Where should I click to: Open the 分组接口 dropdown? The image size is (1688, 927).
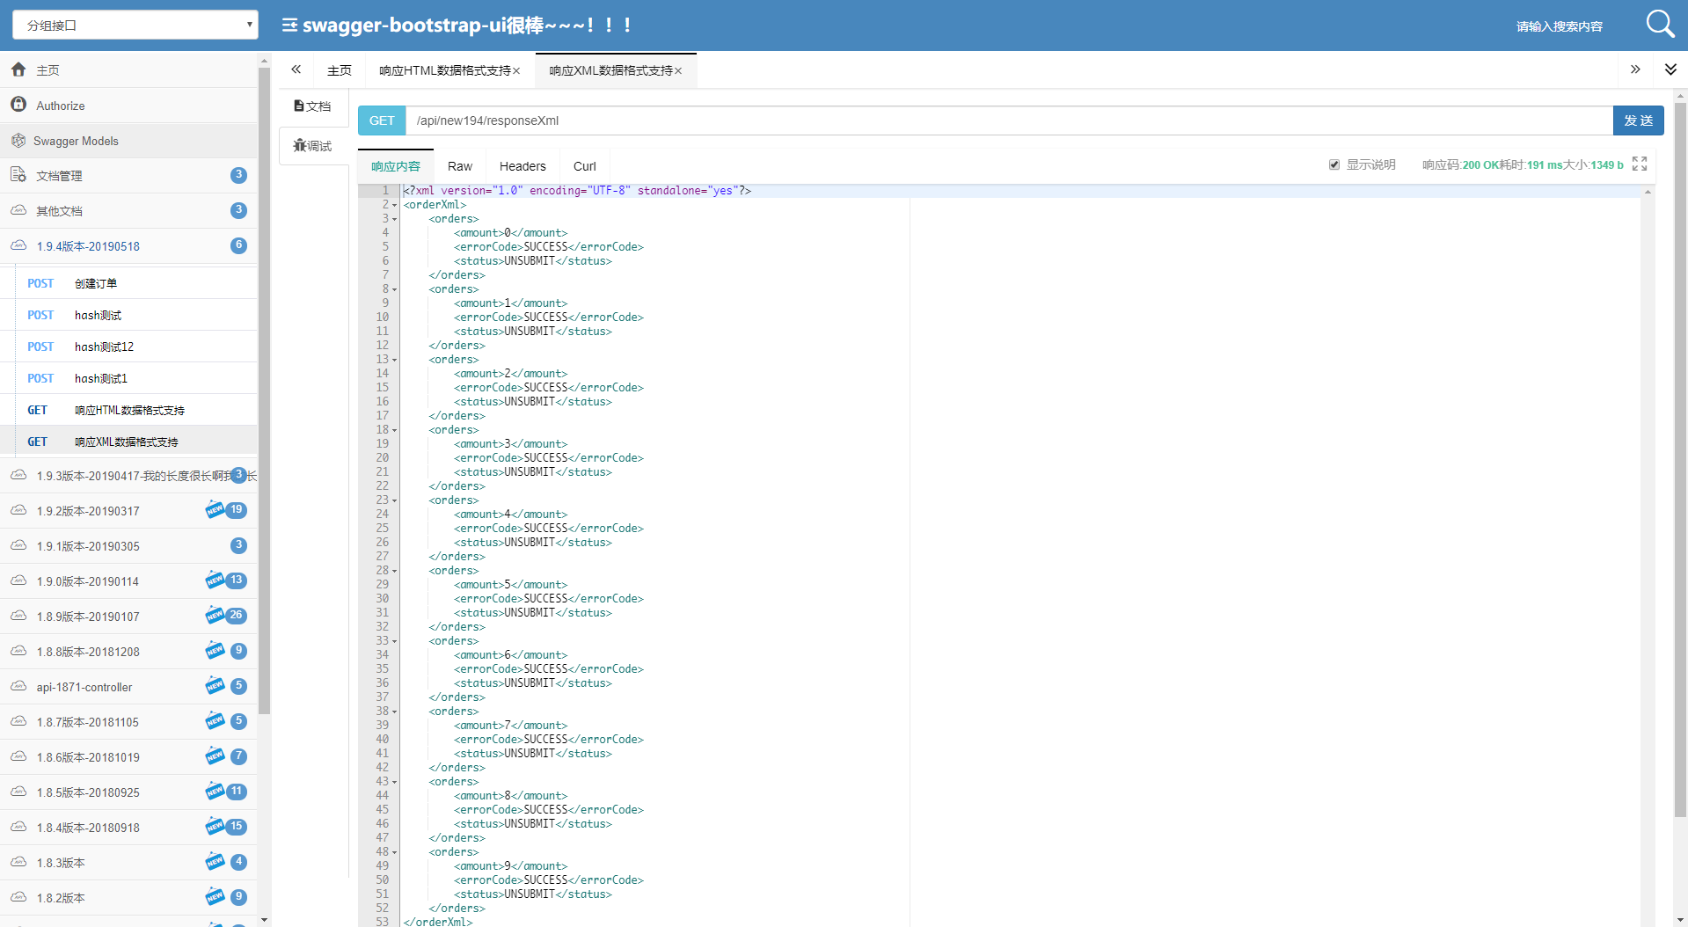(x=135, y=25)
